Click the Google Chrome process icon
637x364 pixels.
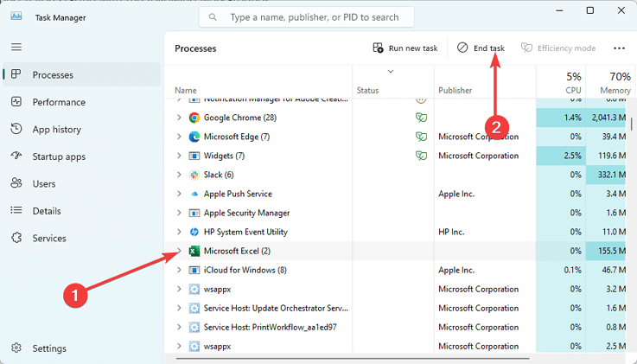pos(194,118)
